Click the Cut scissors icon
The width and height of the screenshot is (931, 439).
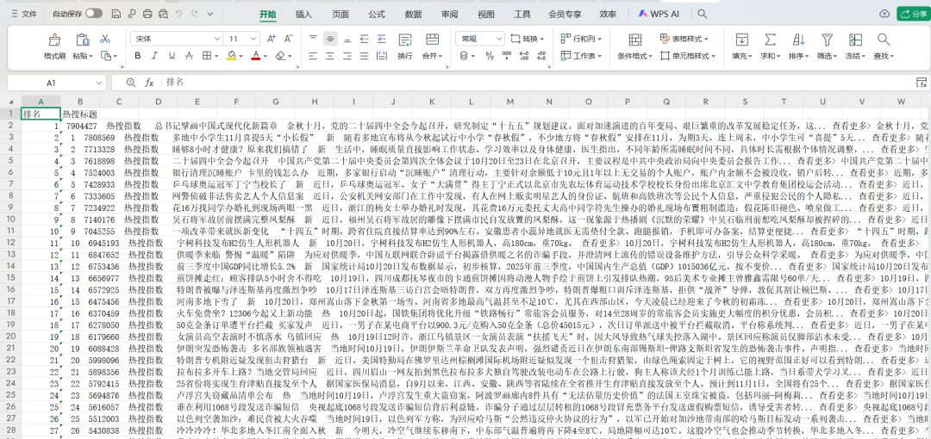click(105, 39)
